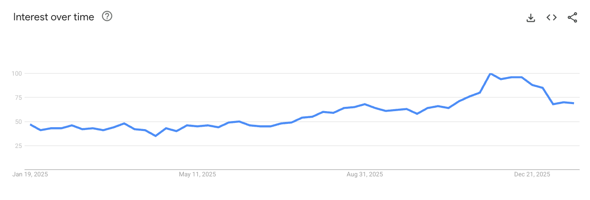Open the embed code icon
Image resolution: width=590 pixels, height=200 pixels.
[x=551, y=17]
